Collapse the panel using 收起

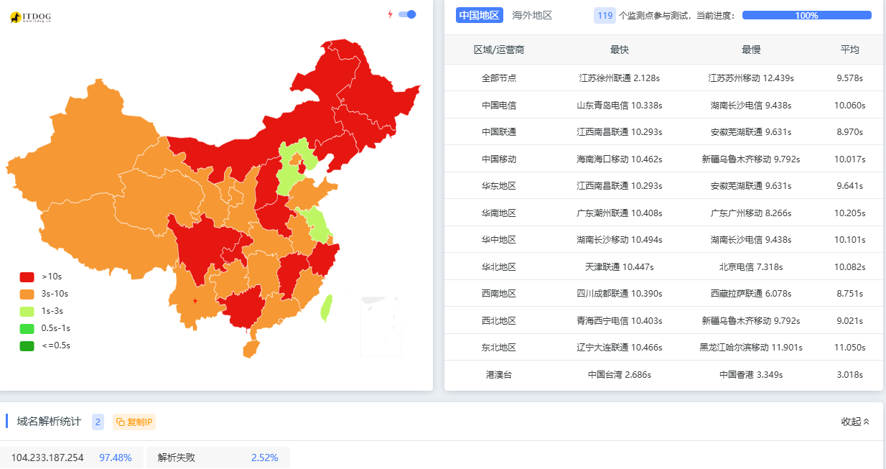coord(855,422)
